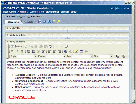Run the ABC spell check

pyautogui.click(x=51, y=47)
